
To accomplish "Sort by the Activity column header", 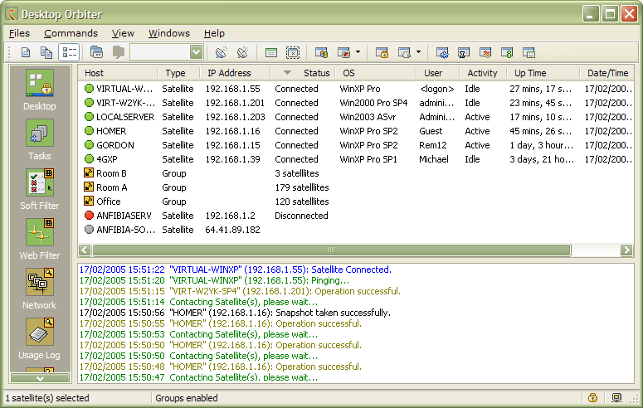I will pyautogui.click(x=482, y=73).
